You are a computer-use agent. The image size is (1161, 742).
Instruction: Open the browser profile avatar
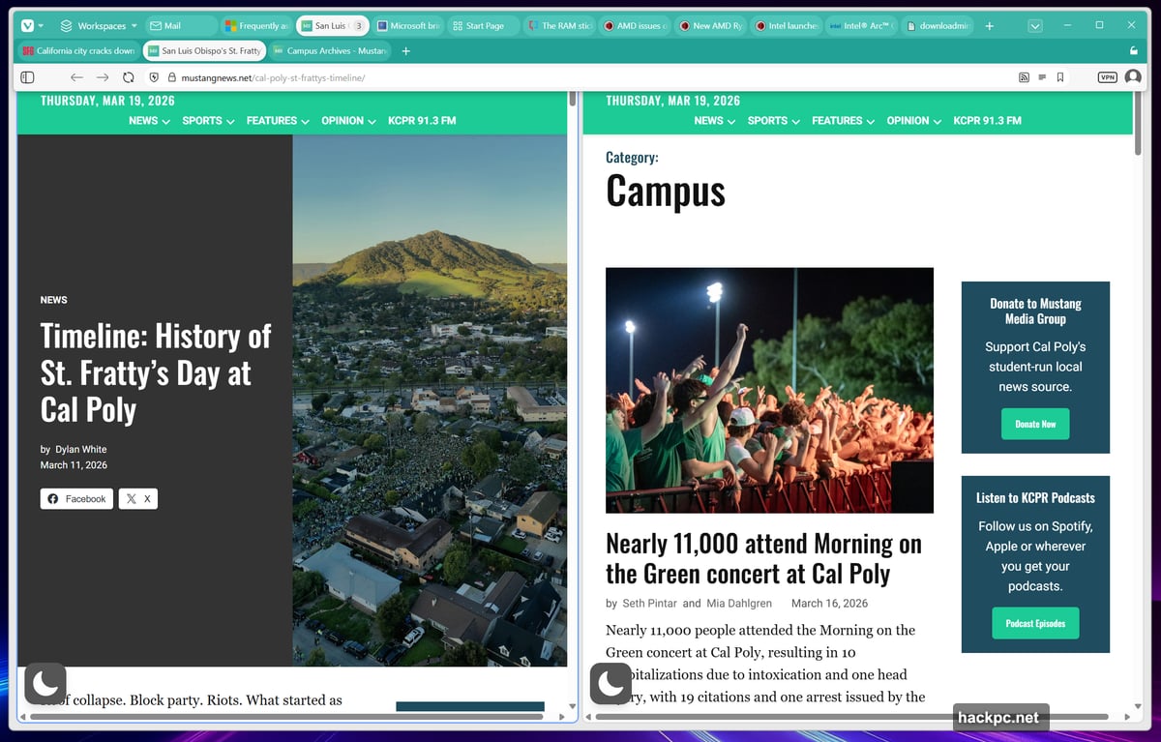pyautogui.click(x=1134, y=76)
